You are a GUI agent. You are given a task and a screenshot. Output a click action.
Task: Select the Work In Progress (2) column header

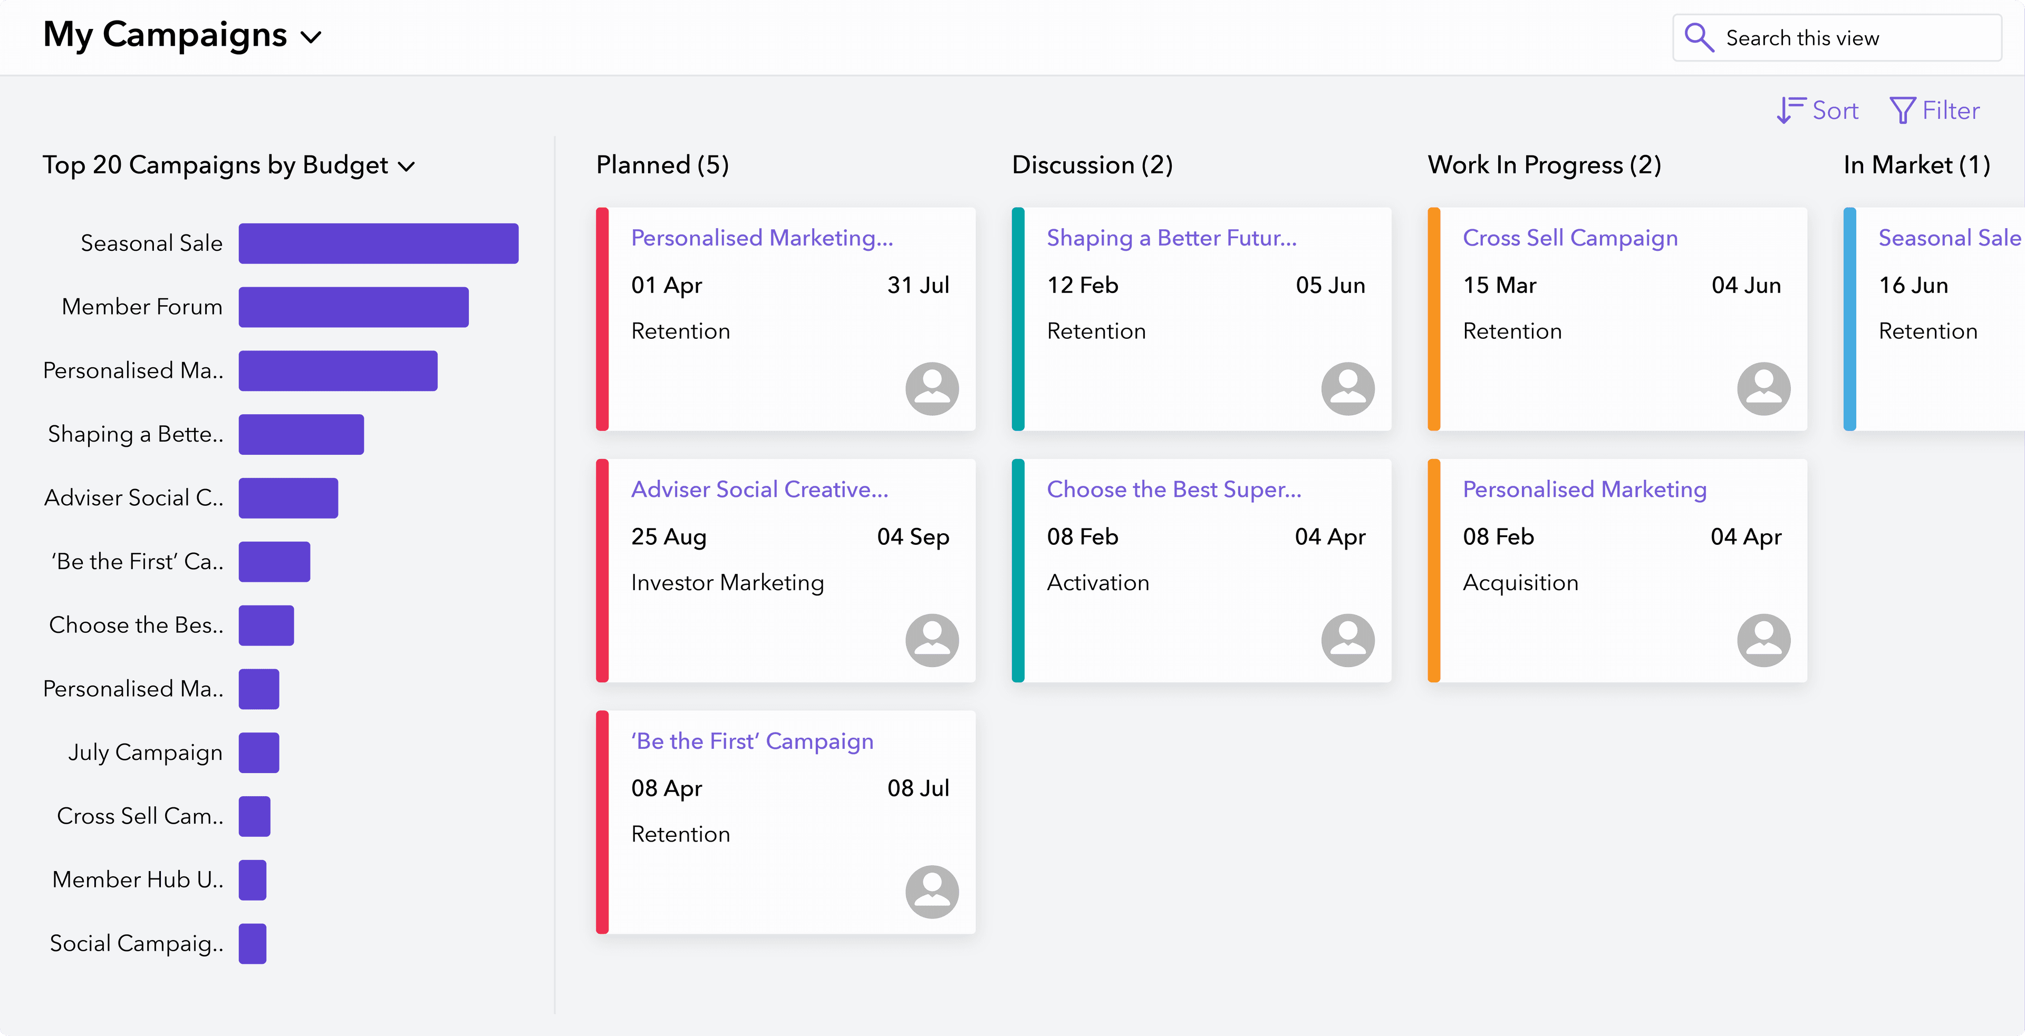[1544, 165]
